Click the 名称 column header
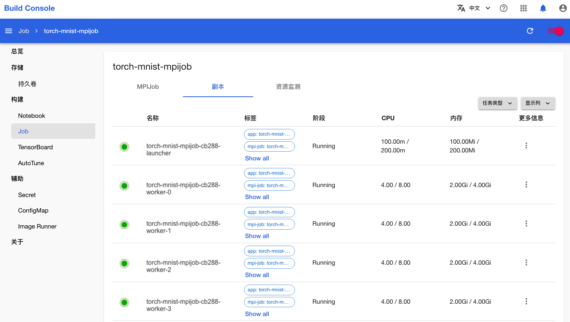The width and height of the screenshot is (570, 322). click(x=153, y=118)
